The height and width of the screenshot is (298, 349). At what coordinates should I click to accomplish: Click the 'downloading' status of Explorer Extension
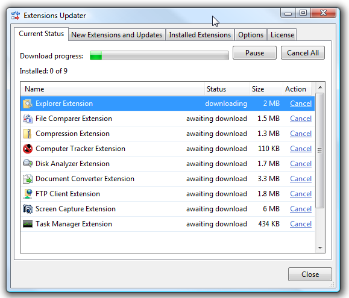226,104
